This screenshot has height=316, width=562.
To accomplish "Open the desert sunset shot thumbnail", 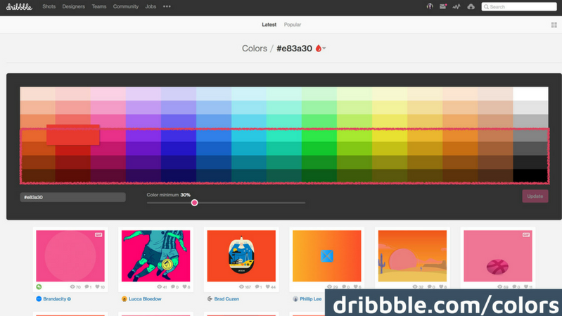I will point(412,255).
